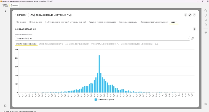Expand the Еще dropdown in chart tab row
209x112 pixels.
157,44
